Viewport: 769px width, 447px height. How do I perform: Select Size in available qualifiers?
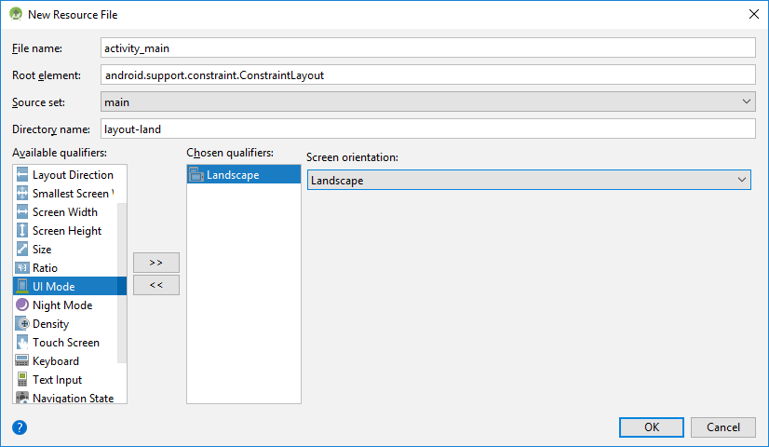(42, 250)
